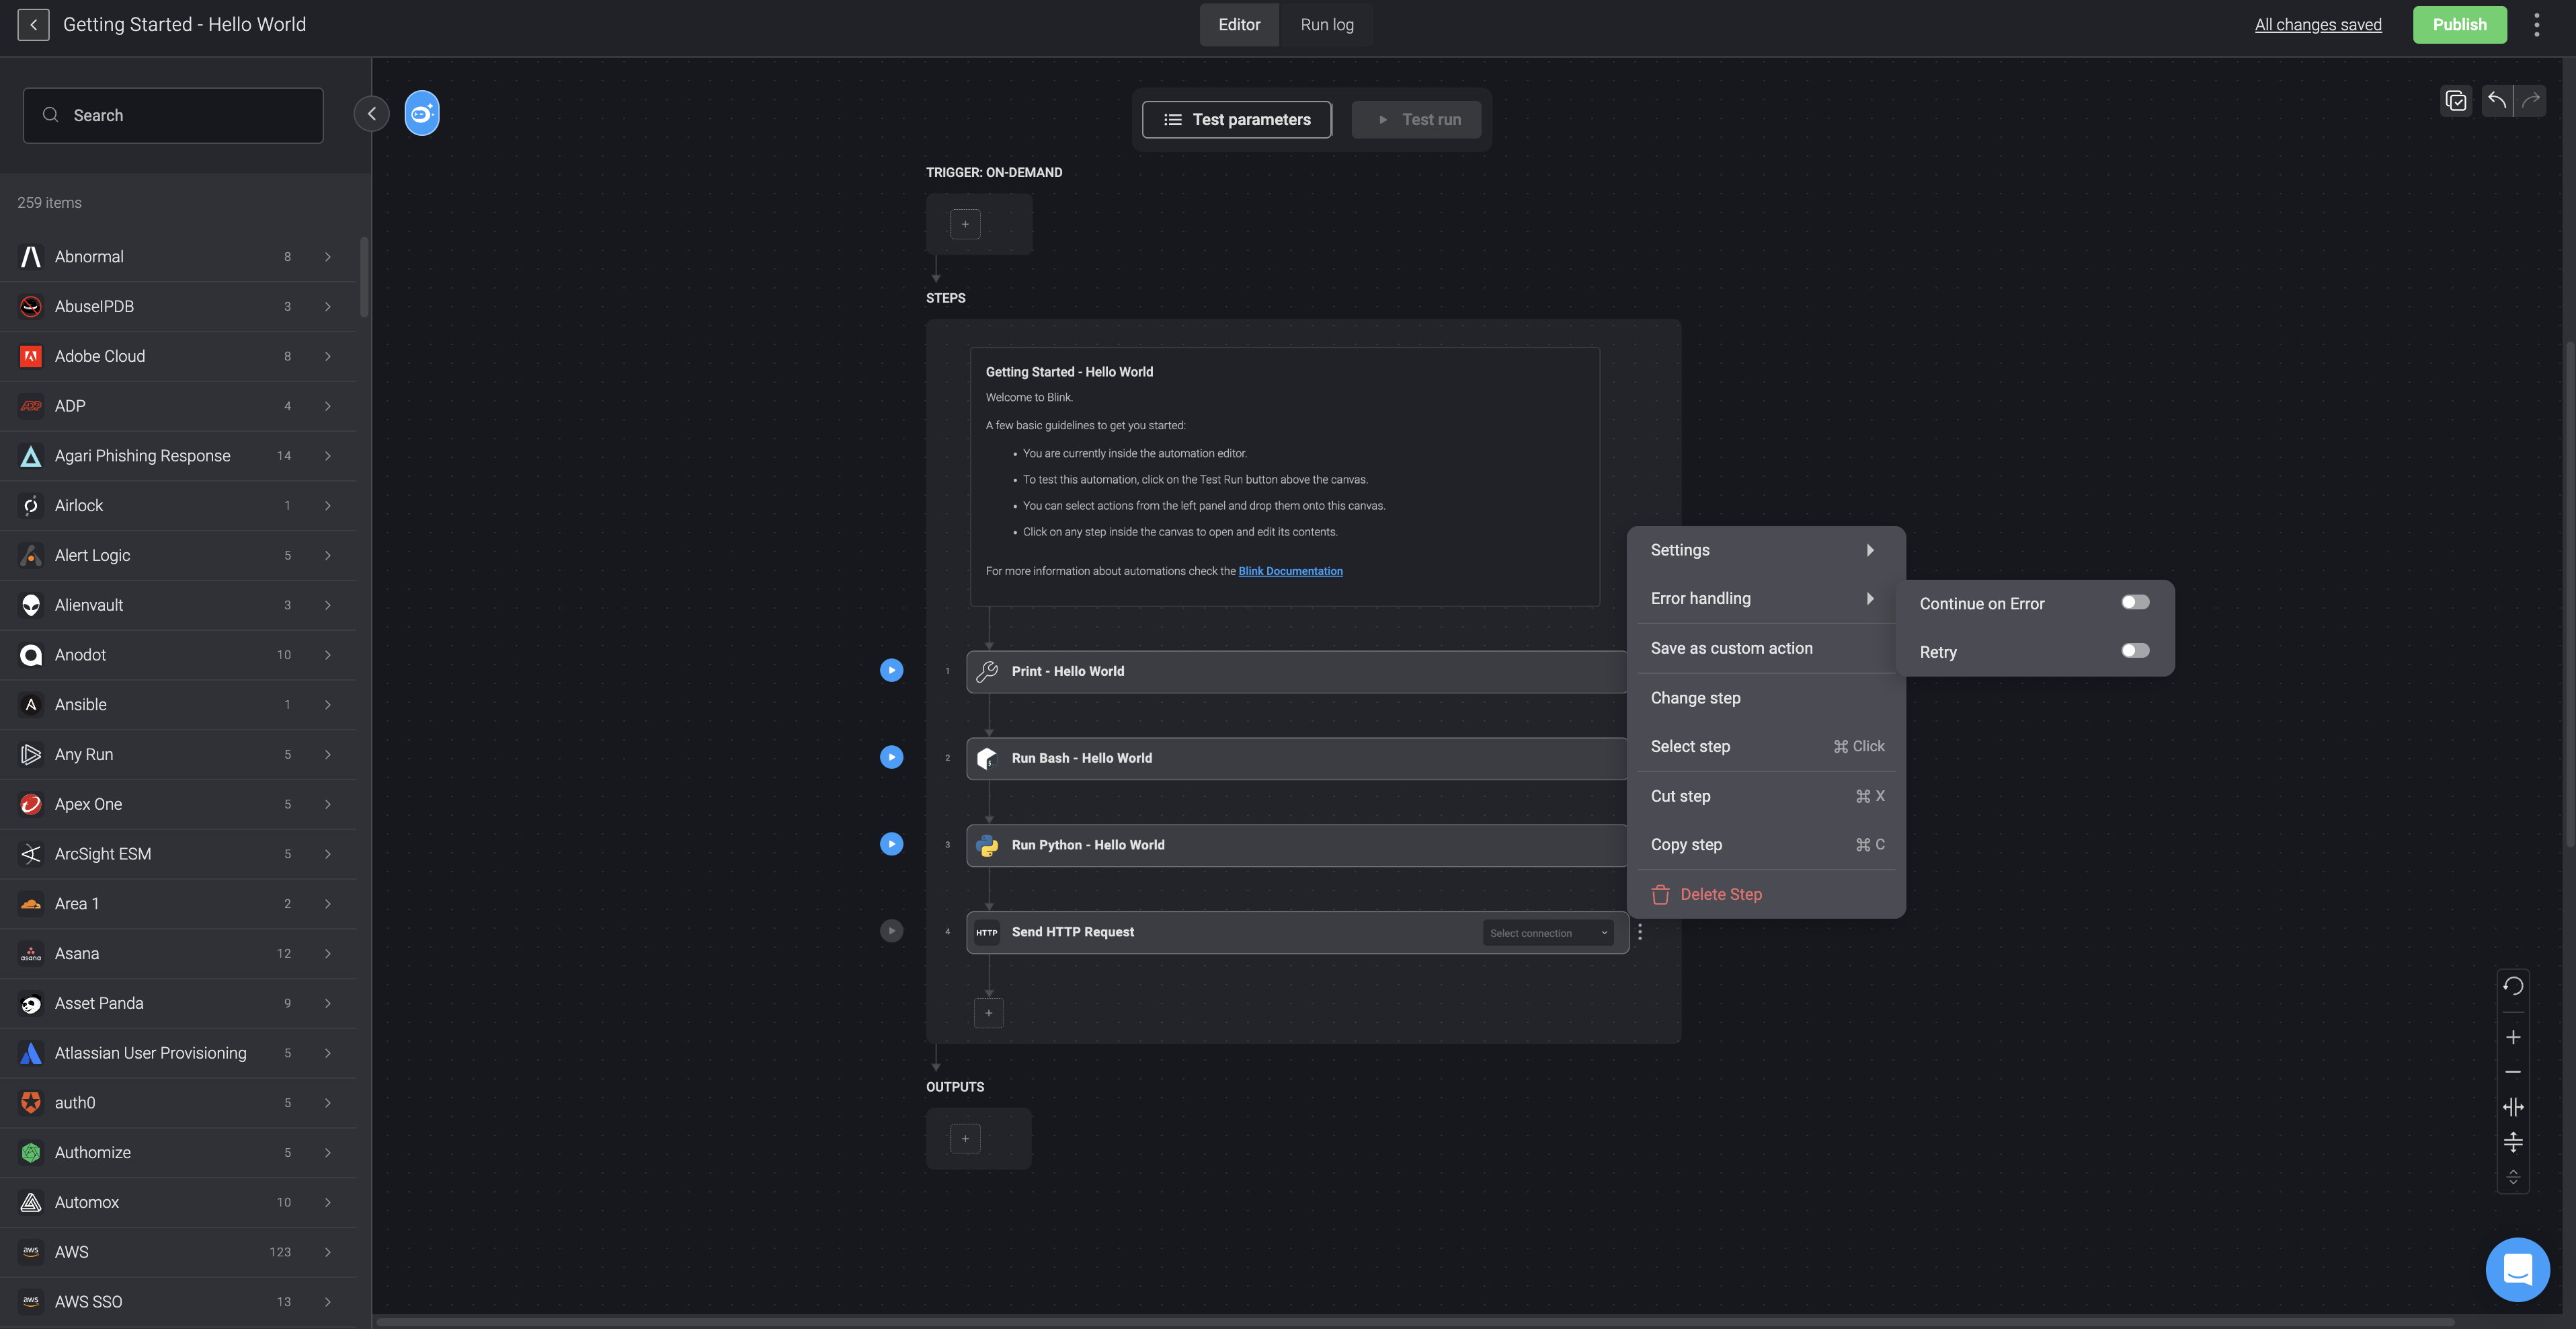Click the Search field in actions panel

[x=173, y=115]
